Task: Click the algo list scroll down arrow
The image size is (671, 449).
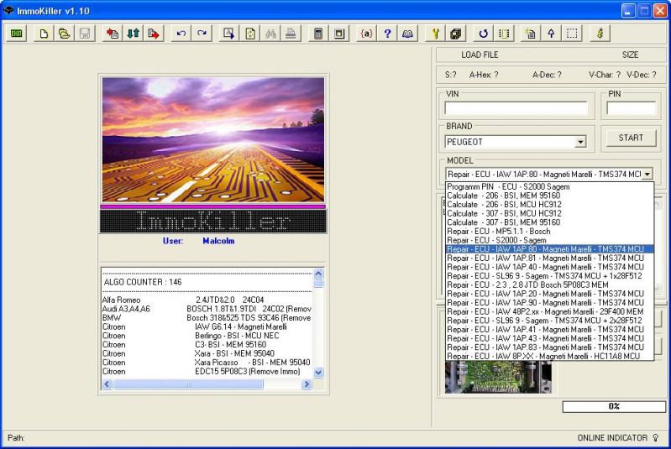Action: [x=318, y=370]
